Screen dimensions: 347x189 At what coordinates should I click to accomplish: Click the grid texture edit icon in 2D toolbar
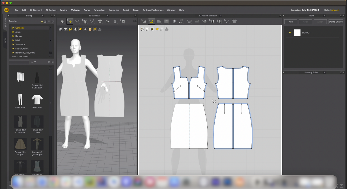(189, 21)
